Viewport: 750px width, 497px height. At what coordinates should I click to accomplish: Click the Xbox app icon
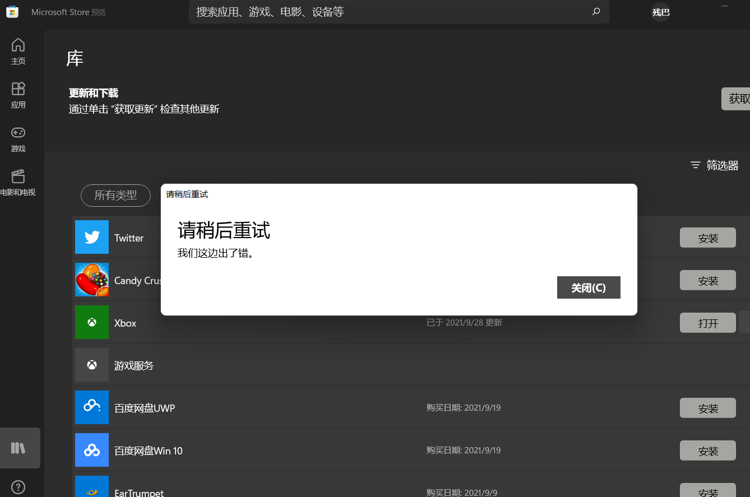pyautogui.click(x=92, y=322)
